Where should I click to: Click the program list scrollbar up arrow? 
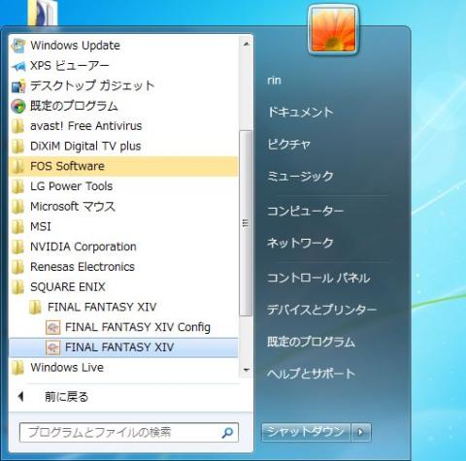pos(247,44)
